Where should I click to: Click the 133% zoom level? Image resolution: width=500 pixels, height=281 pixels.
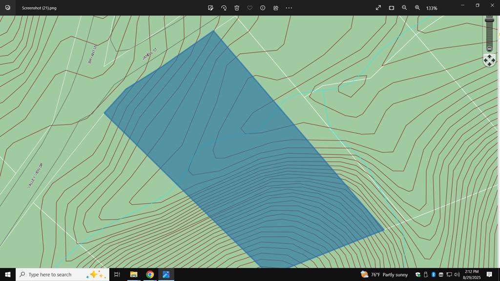[x=432, y=8]
